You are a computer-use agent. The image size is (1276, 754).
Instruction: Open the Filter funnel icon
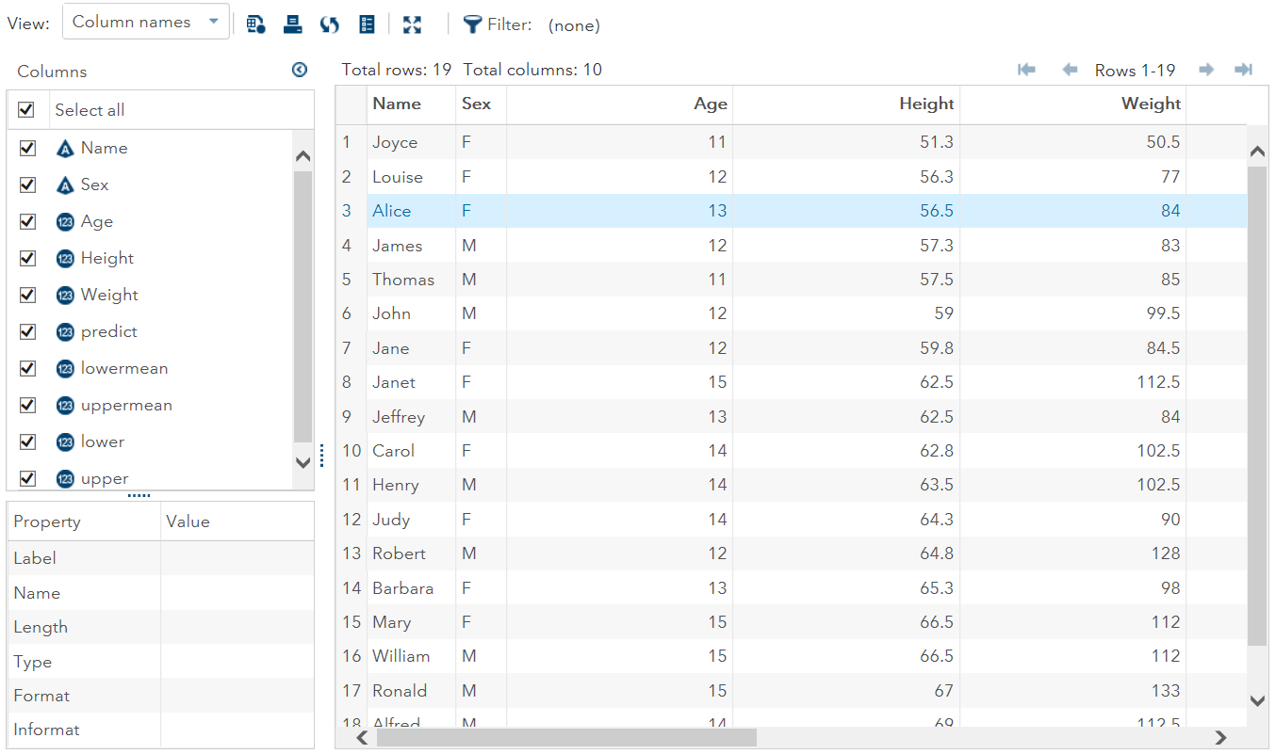point(472,24)
